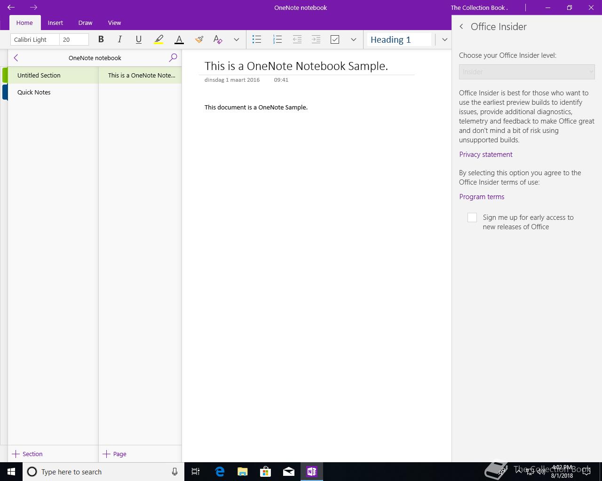This screenshot has width=602, height=481.
Task: Insert a numbered list
Action: [x=277, y=39]
